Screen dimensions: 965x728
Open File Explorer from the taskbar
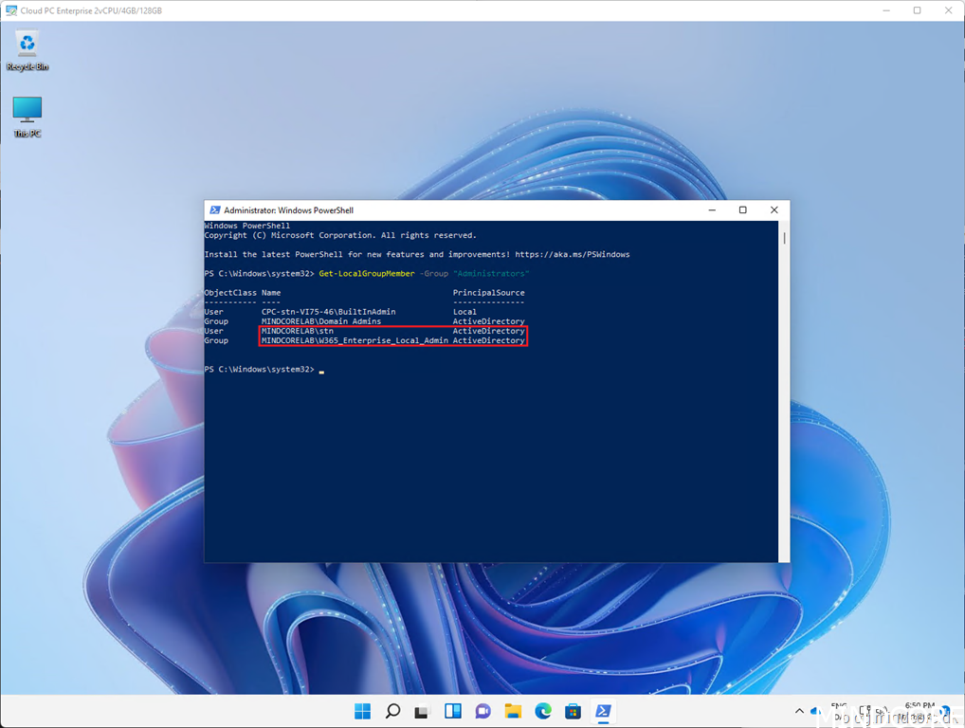coord(513,710)
